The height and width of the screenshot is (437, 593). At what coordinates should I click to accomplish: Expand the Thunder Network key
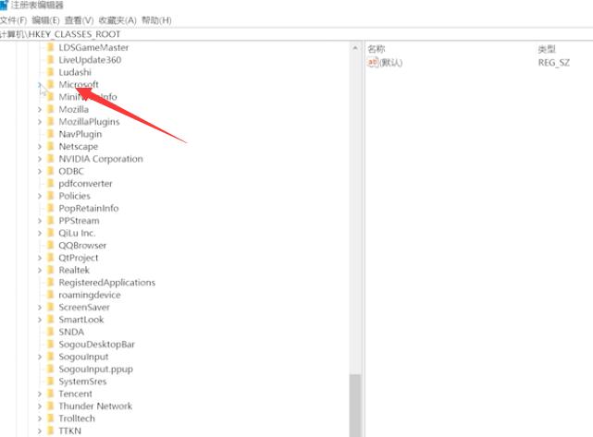pyautogui.click(x=40, y=407)
